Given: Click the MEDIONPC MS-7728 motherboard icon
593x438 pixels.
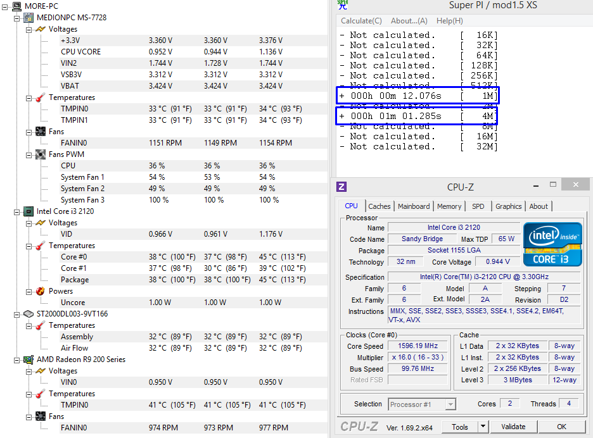Looking at the screenshot, I should (x=29, y=18).
